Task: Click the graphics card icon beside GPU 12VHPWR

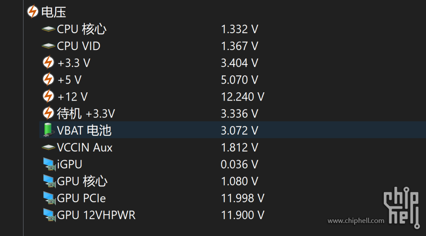Action: pos(50,215)
